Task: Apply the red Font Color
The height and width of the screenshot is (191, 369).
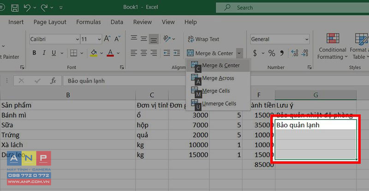Action: tap(110, 53)
